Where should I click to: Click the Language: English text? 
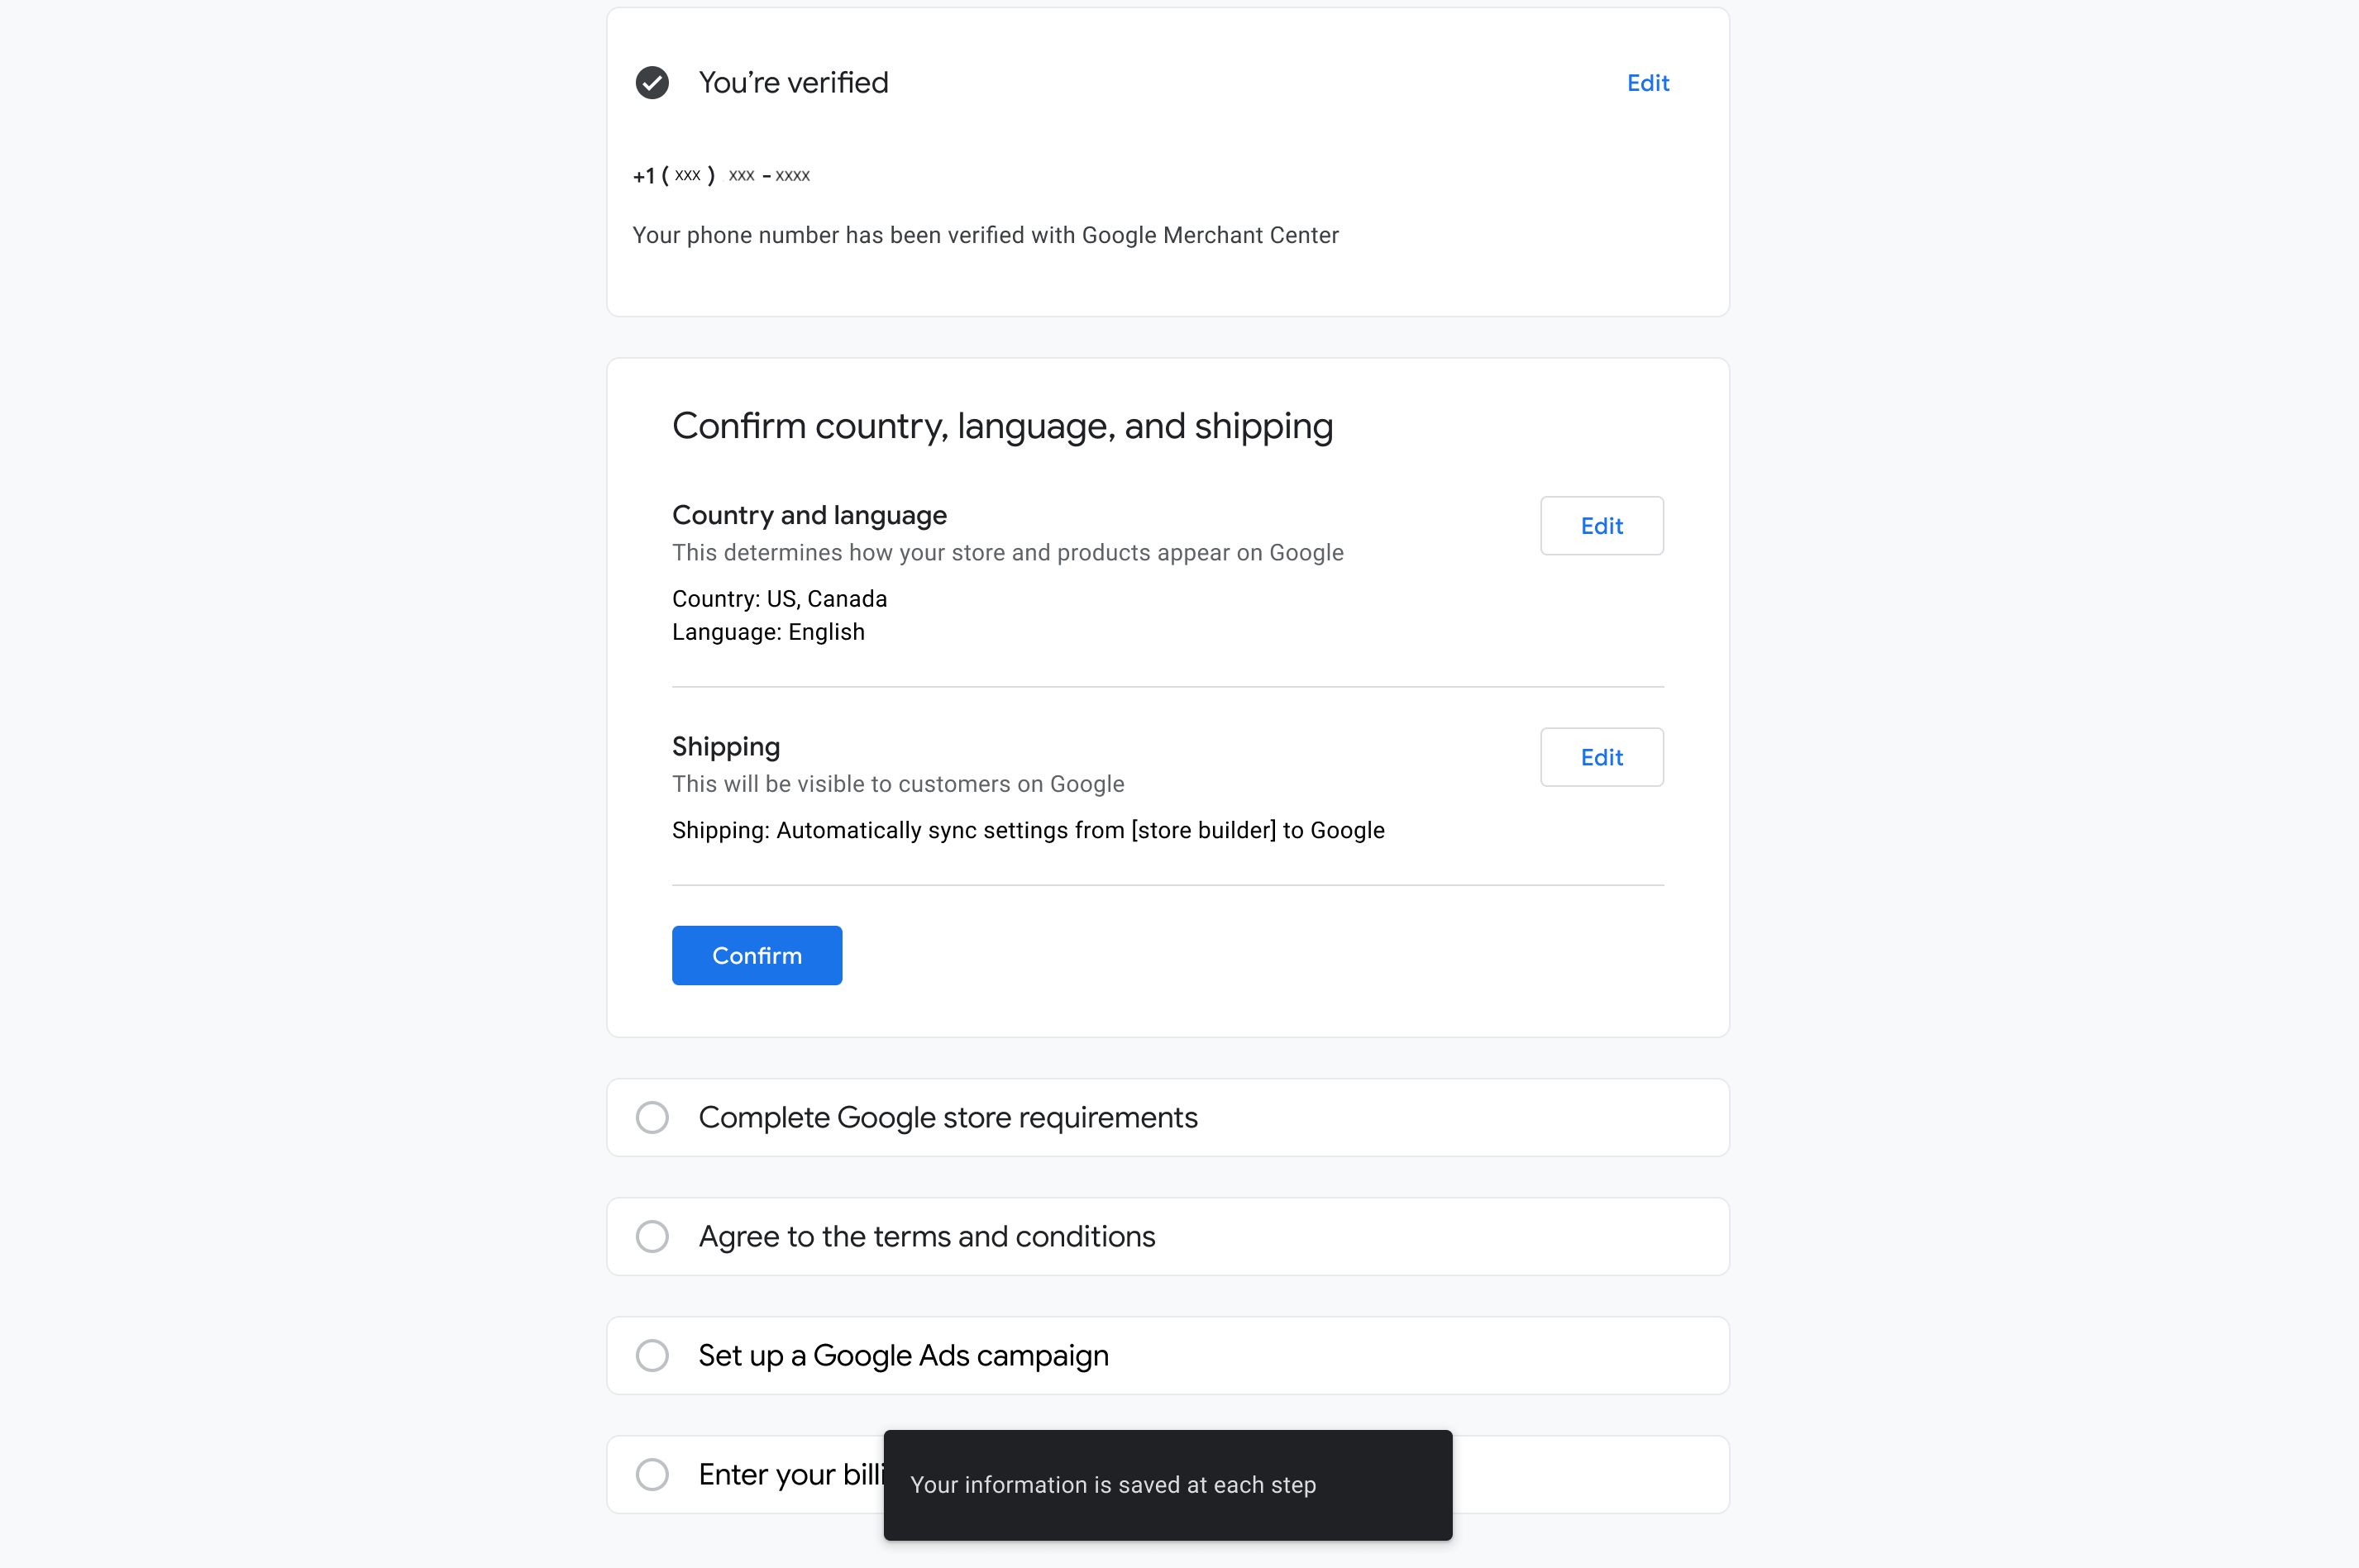(768, 632)
